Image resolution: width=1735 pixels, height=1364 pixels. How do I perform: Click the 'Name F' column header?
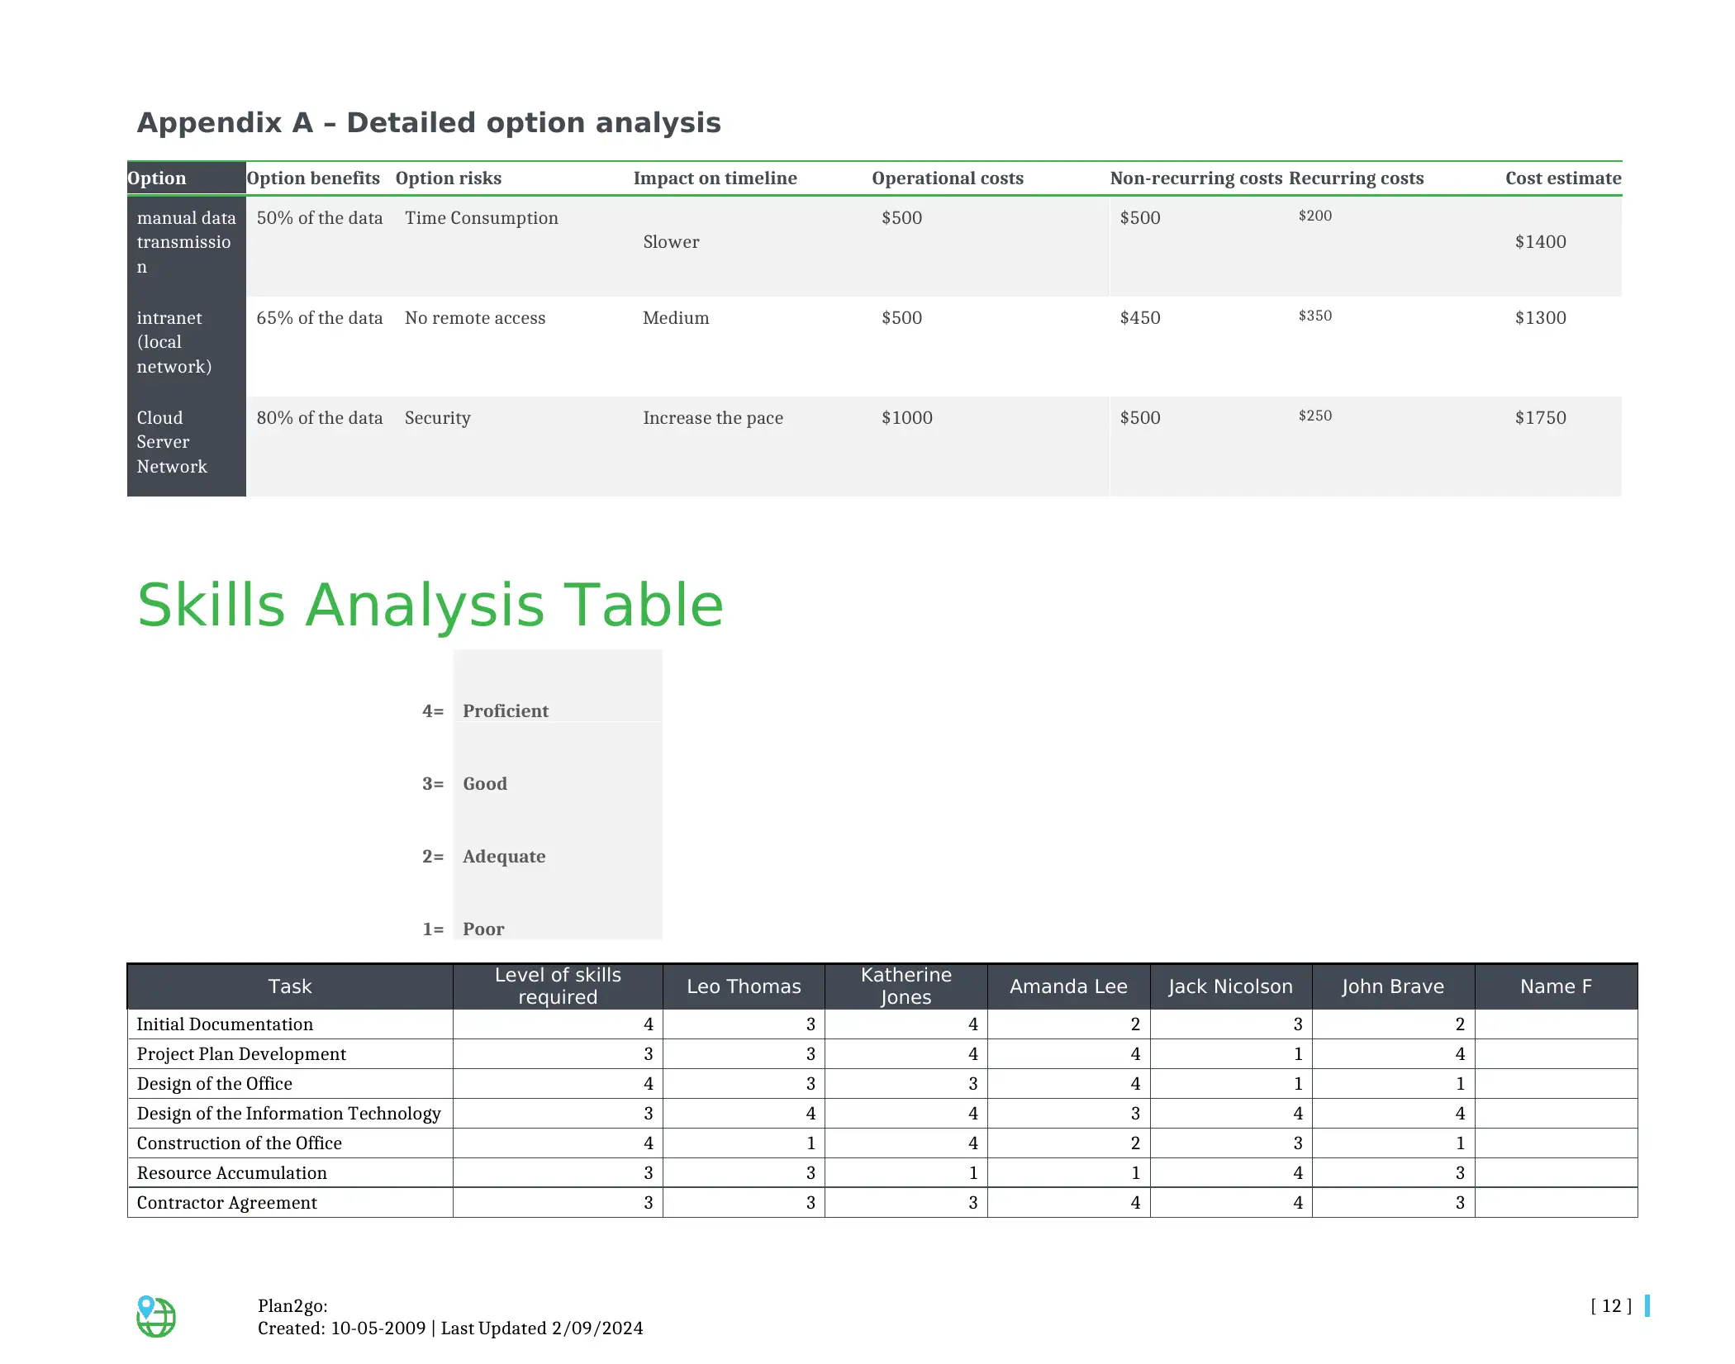tap(1556, 986)
